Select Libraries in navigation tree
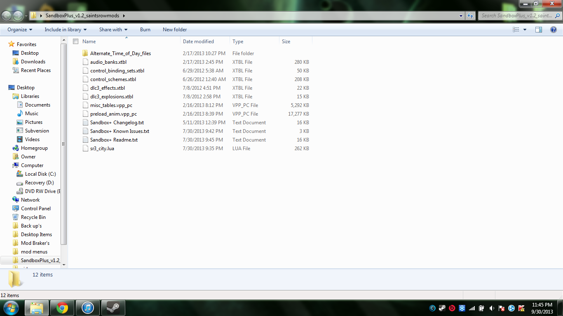This screenshot has width=563, height=316. (x=30, y=96)
